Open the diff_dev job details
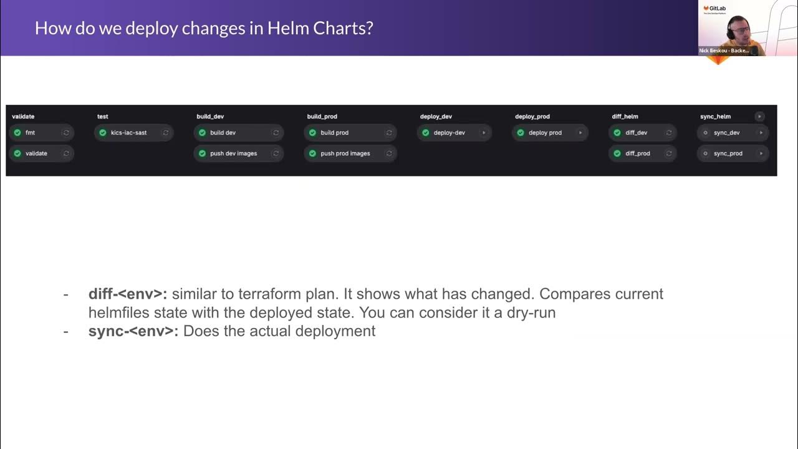The width and height of the screenshot is (798, 449). tap(636, 133)
